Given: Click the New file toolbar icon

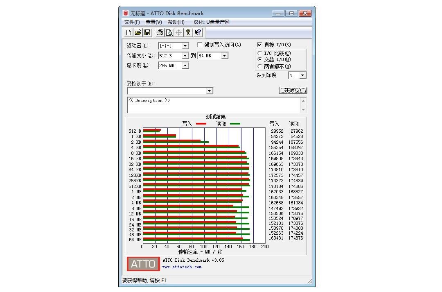Looking at the screenshot, I should (x=129, y=33).
